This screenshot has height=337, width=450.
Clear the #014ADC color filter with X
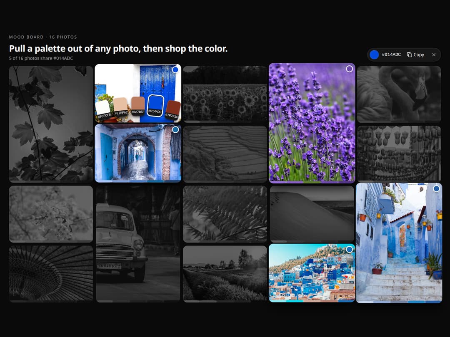(x=434, y=55)
